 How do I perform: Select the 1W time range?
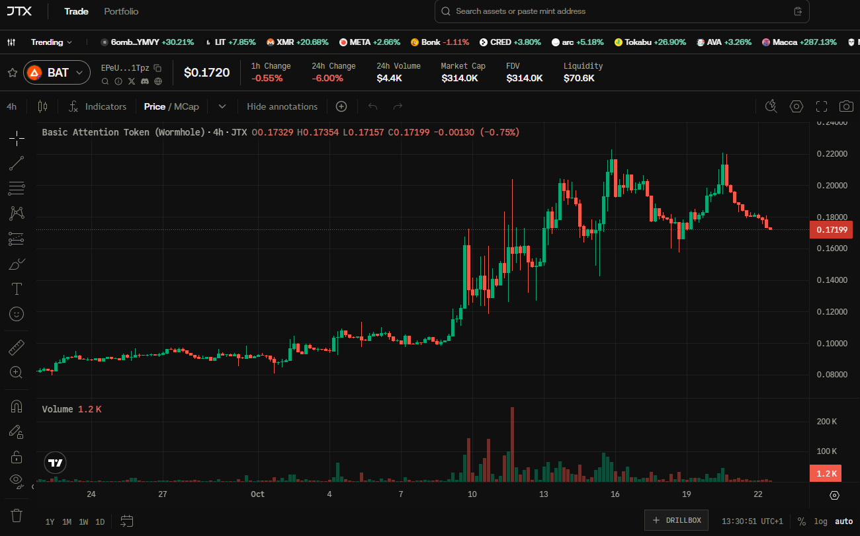coord(83,522)
